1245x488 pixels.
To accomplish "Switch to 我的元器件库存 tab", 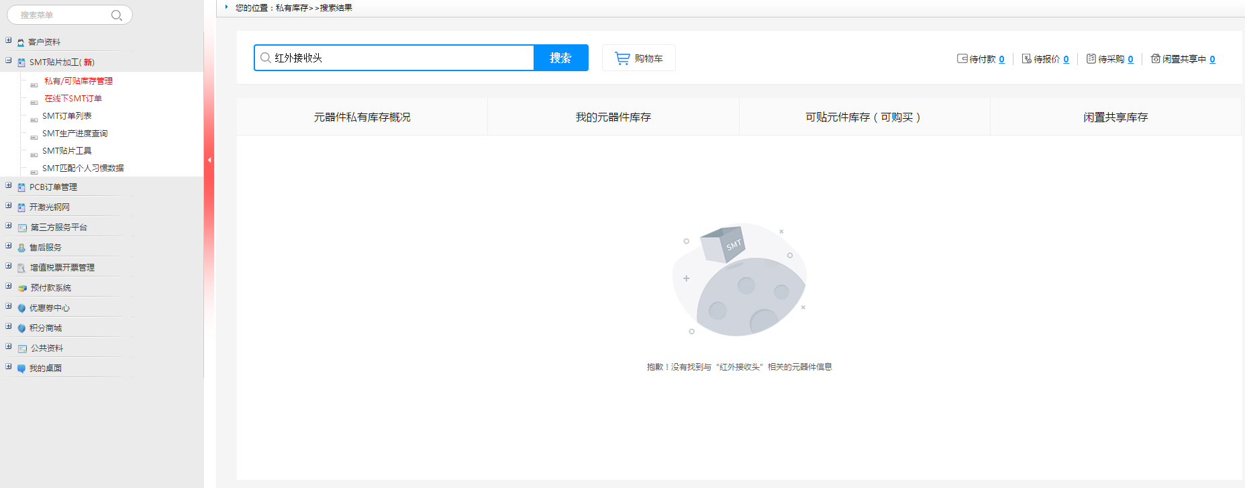I will (613, 117).
